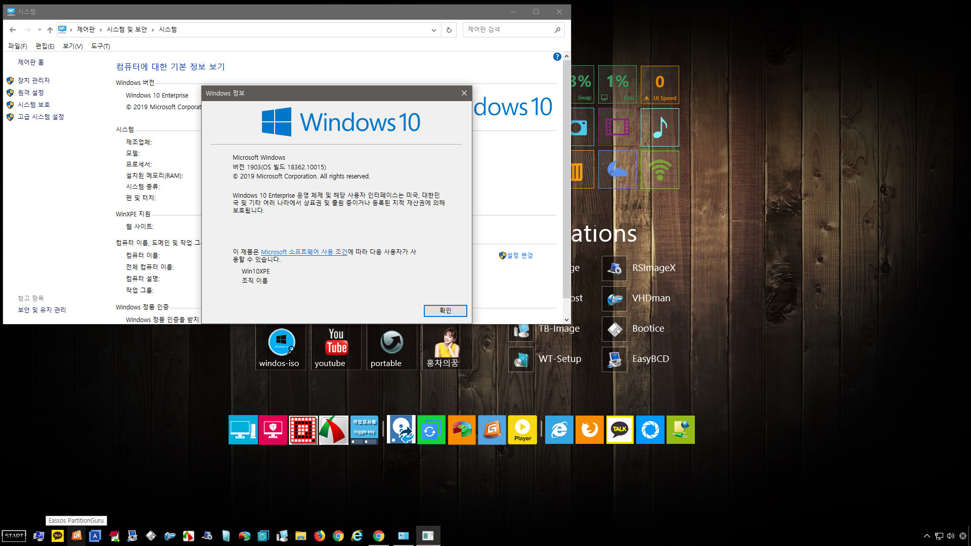Click the refresh button beside address bar

tap(449, 30)
